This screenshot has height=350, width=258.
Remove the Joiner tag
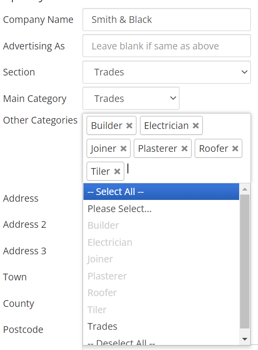(123, 148)
